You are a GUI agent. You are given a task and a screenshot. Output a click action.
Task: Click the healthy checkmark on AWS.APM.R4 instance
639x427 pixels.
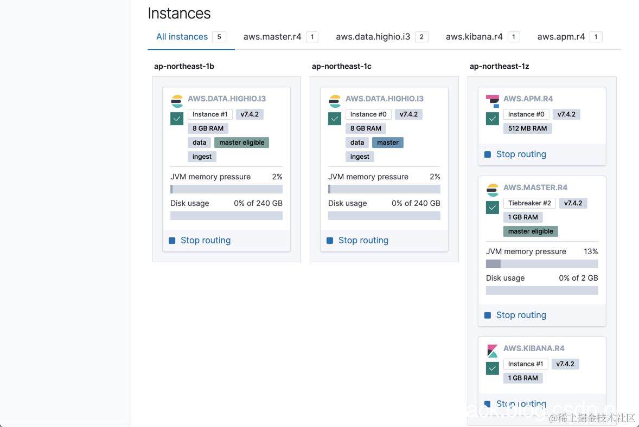pyautogui.click(x=493, y=119)
